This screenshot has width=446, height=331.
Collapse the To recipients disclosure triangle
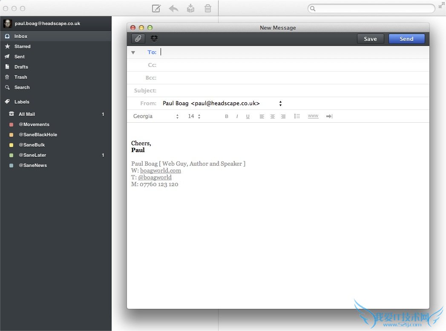(132, 52)
